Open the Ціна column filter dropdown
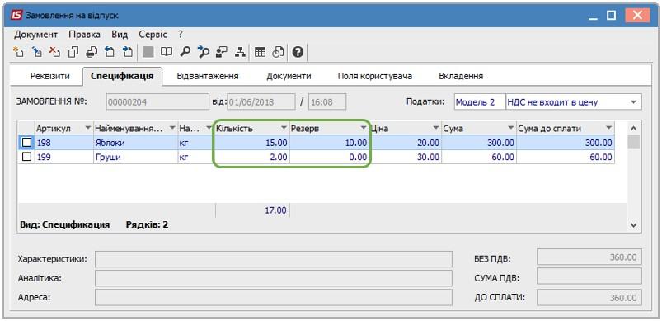Viewport: 662px width, 321px height. click(436, 128)
